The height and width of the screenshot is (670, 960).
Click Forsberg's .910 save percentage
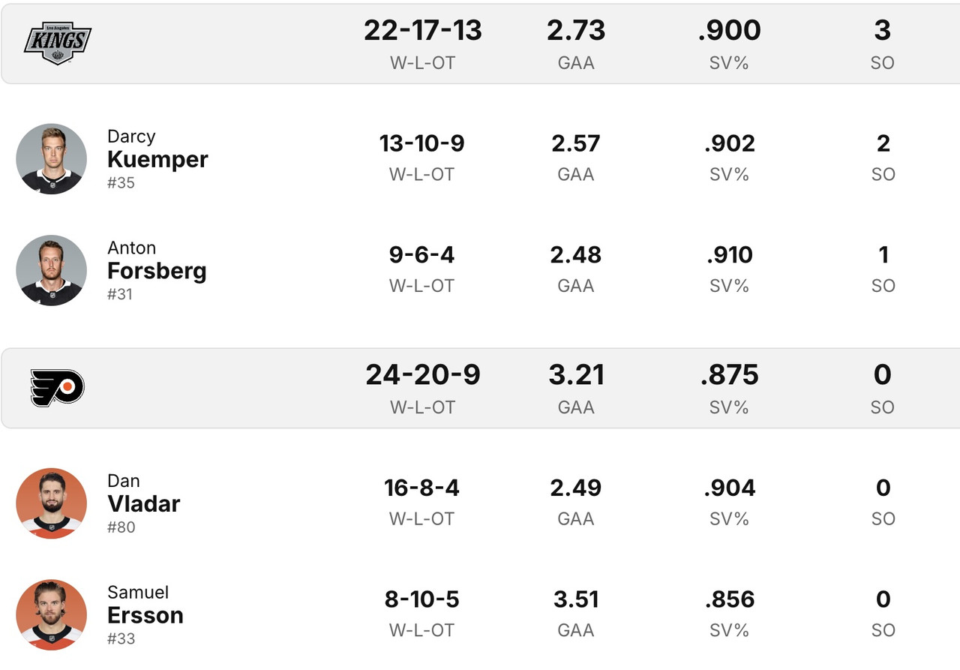pos(730,255)
